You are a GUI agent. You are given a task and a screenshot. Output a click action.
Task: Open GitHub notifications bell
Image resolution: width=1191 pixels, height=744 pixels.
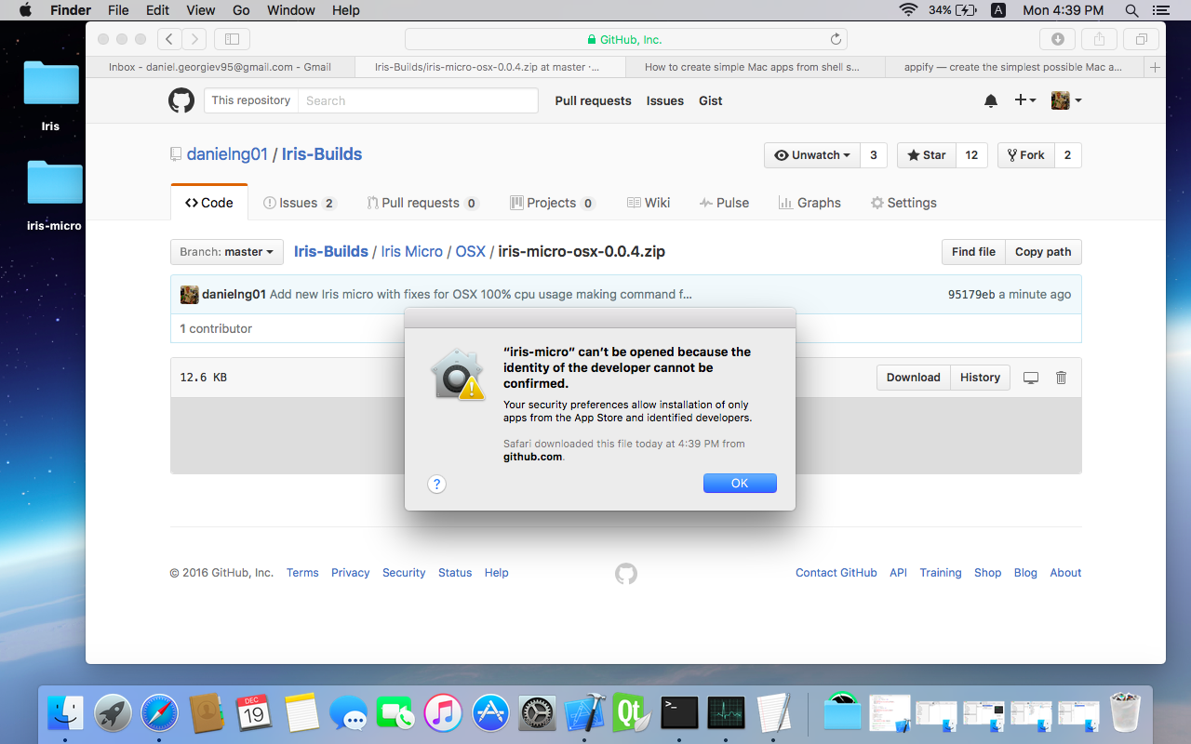tap(991, 100)
